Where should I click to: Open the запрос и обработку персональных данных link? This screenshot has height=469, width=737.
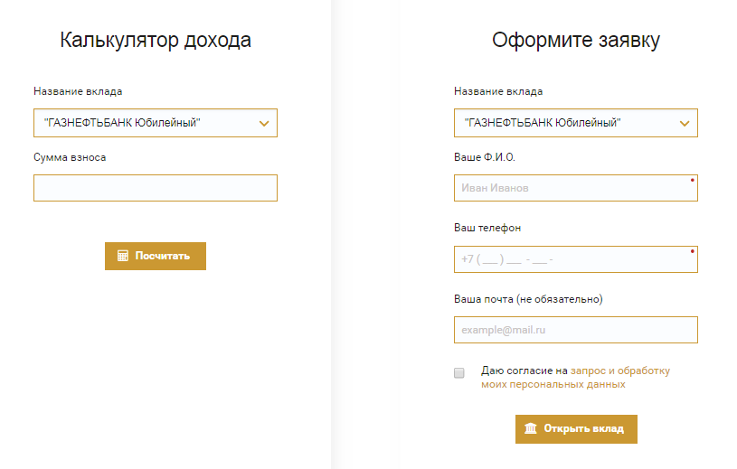click(576, 378)
